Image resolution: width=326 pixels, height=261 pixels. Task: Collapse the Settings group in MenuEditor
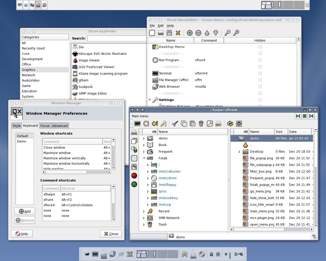[x=150, y=100]
